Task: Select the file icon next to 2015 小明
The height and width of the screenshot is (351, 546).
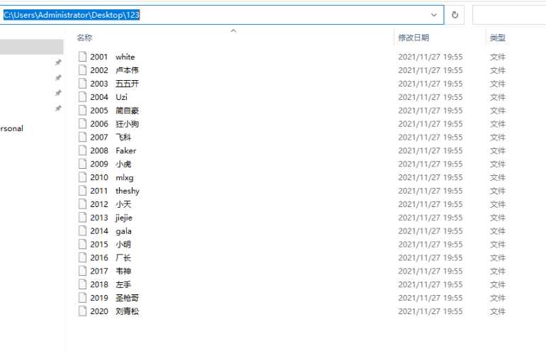Action: point(83,244)
